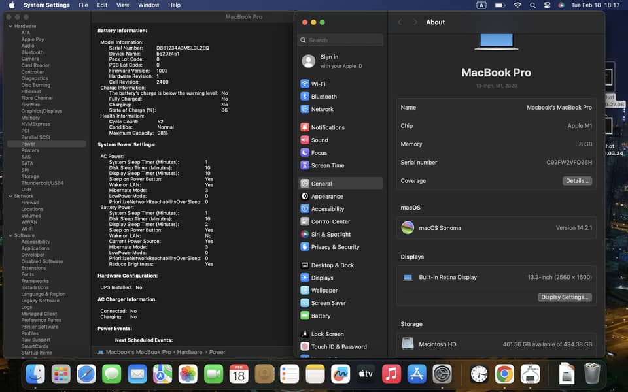Open Control Center settings
628x392 pixels.
pyautogui.click(x=330, y=221)
